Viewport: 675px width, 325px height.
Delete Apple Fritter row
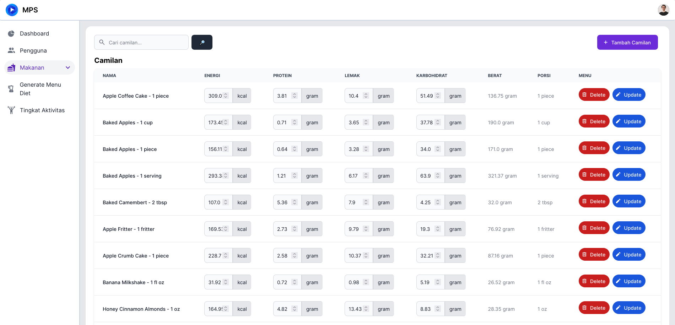(x=594, y=228)
